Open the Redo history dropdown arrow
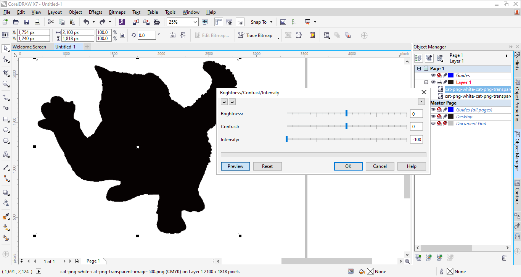This screenshot has height=277, width=521. [x=110, y=22]
